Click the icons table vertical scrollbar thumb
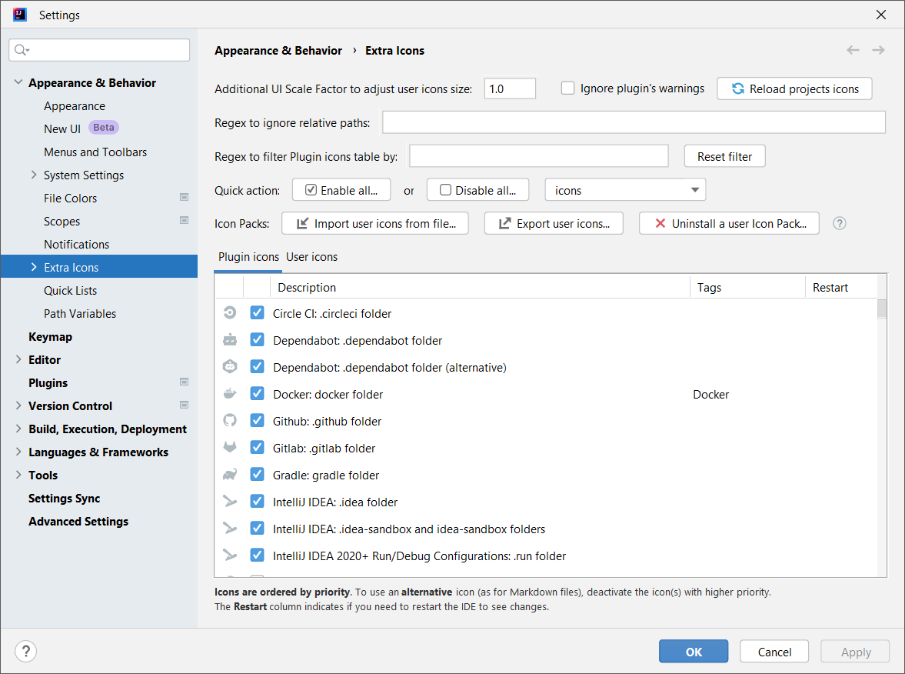This screenshot has height=674, width=905. pyautogui.click(x=881, y=309)
